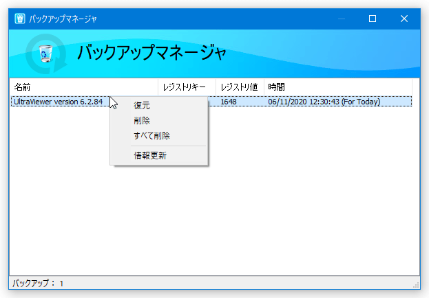
Task: Sort by the 名前 column header
Action: 84,87
